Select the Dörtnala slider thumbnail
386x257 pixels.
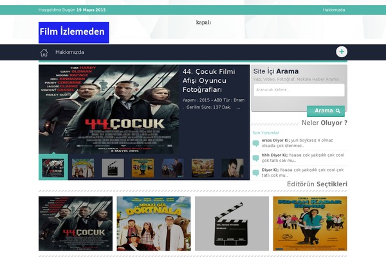83,168
